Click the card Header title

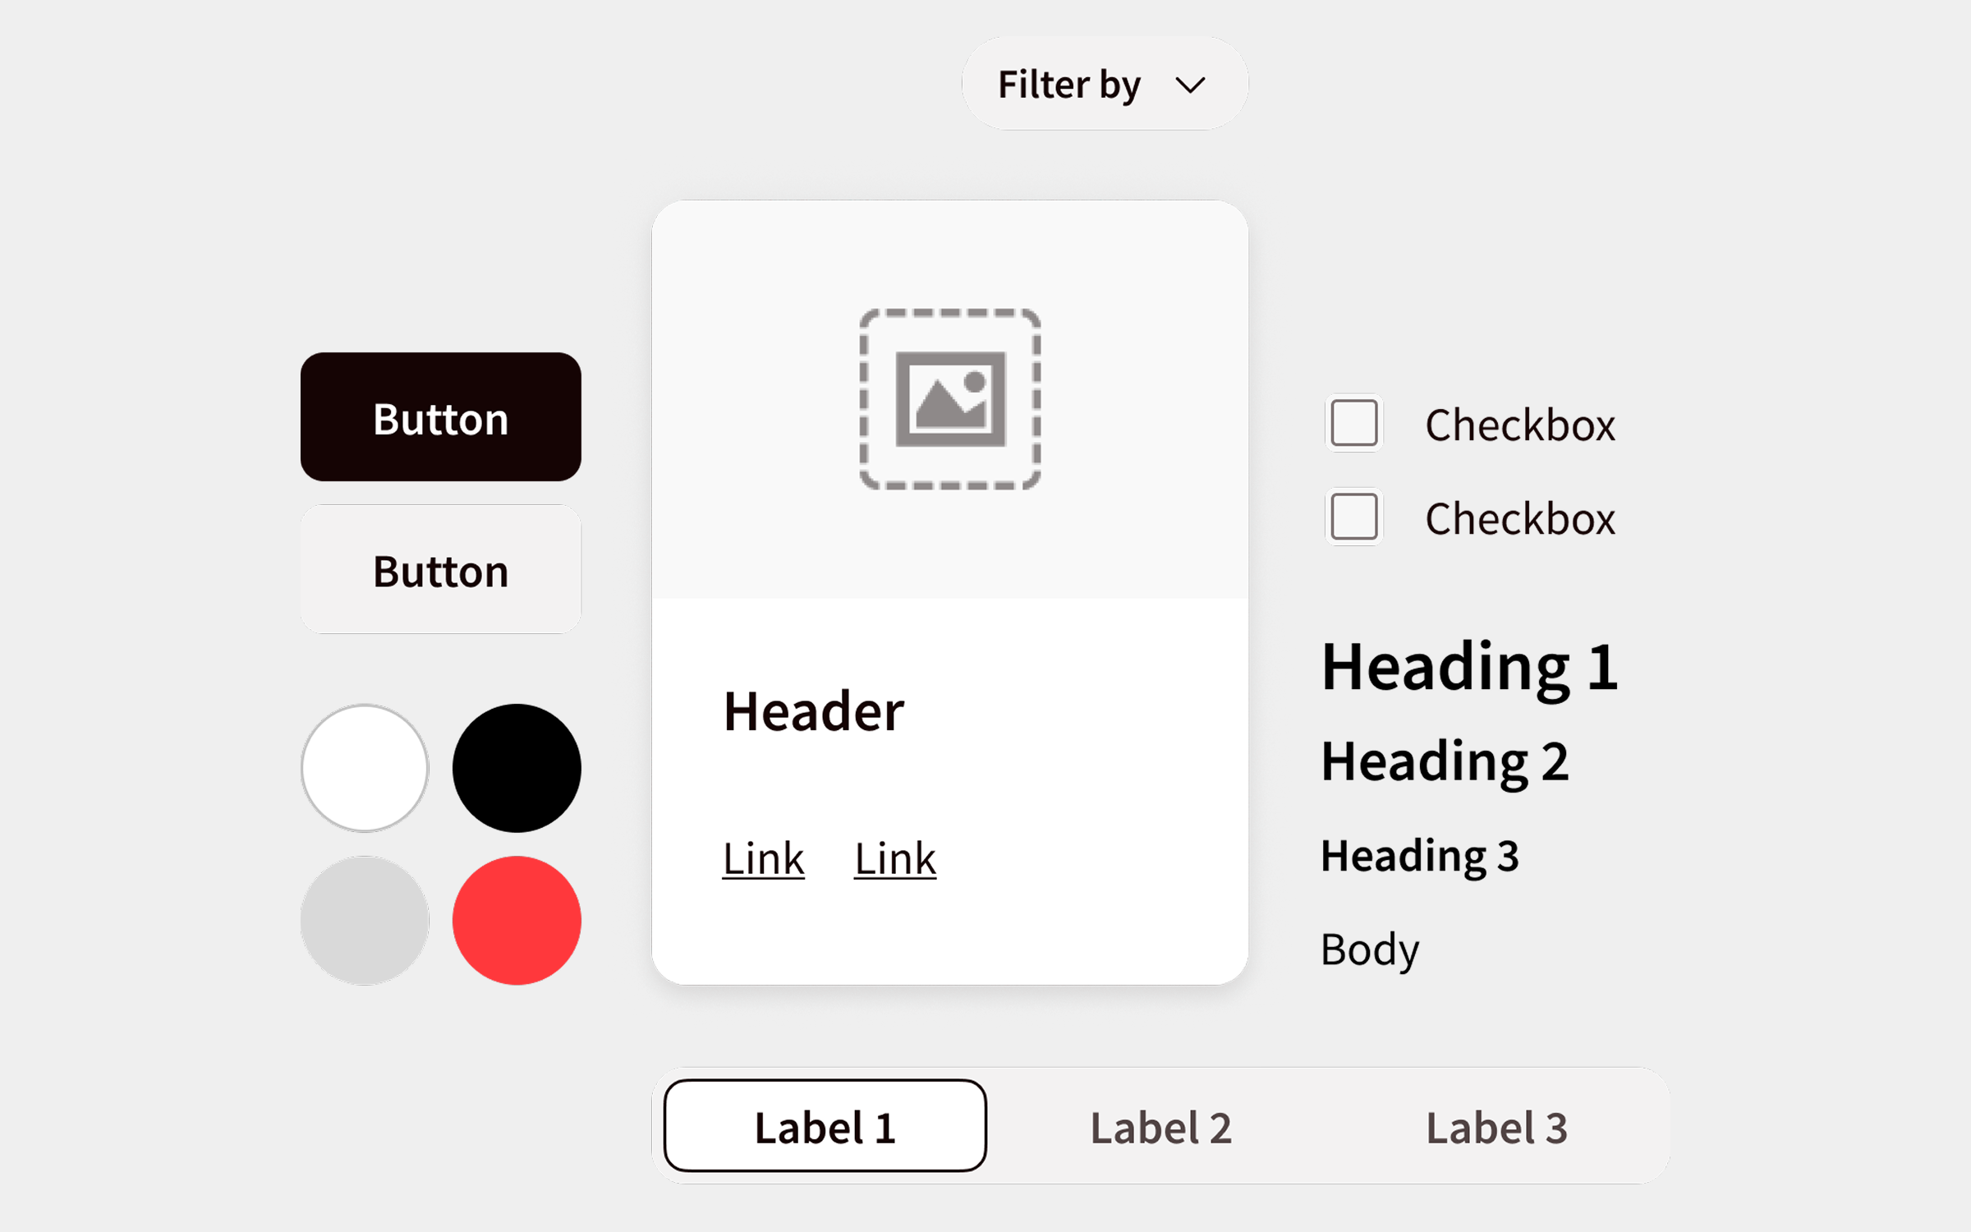[813, 710]
